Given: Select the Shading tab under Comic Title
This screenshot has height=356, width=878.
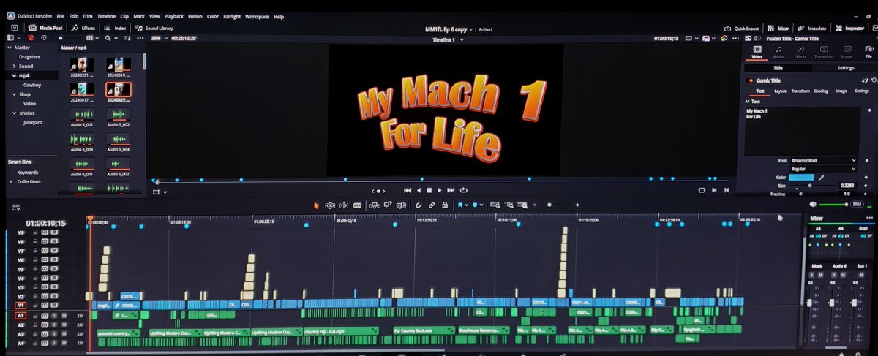Looking at the screenshot, I should [x=821, y=91].
